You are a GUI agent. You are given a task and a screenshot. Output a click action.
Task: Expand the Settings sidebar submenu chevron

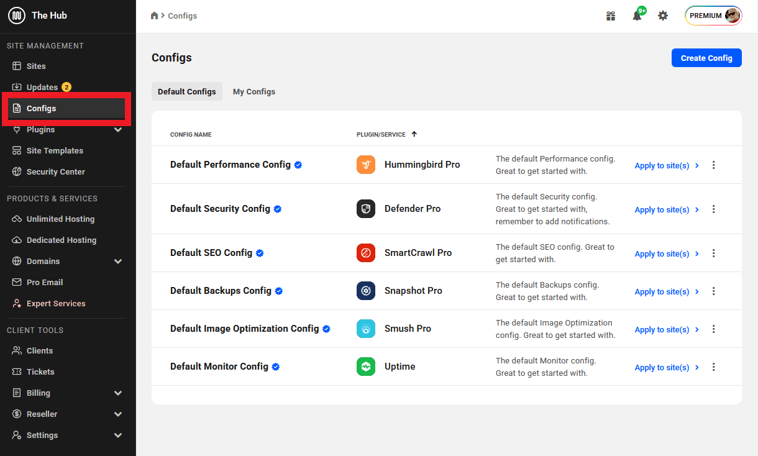tap(118, 435)
